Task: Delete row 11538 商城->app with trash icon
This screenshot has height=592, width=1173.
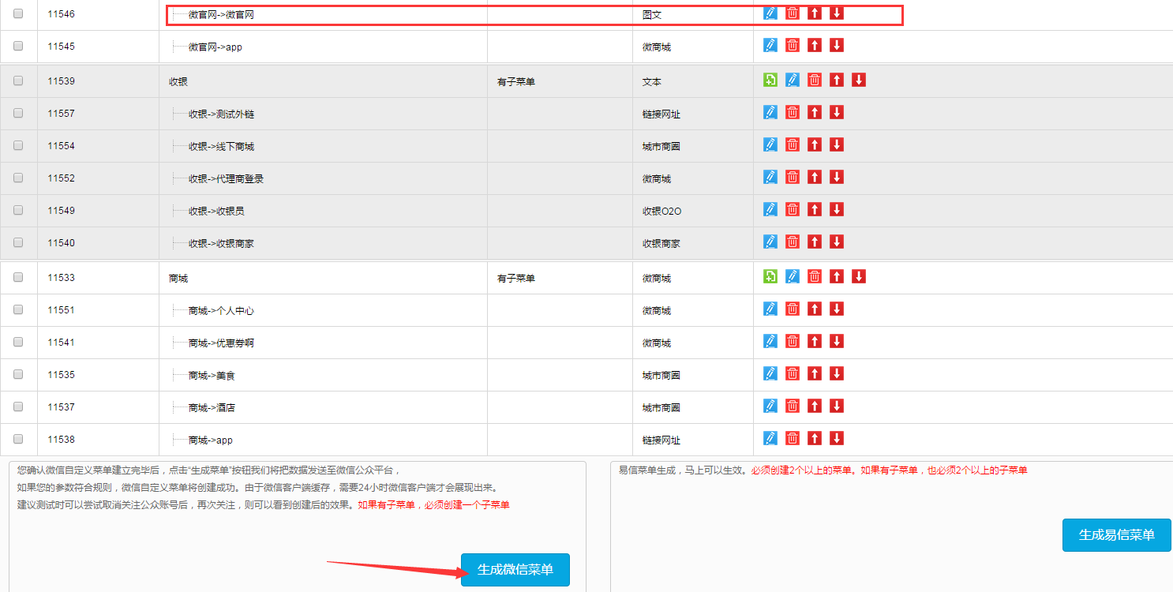Action: point(793,438)
